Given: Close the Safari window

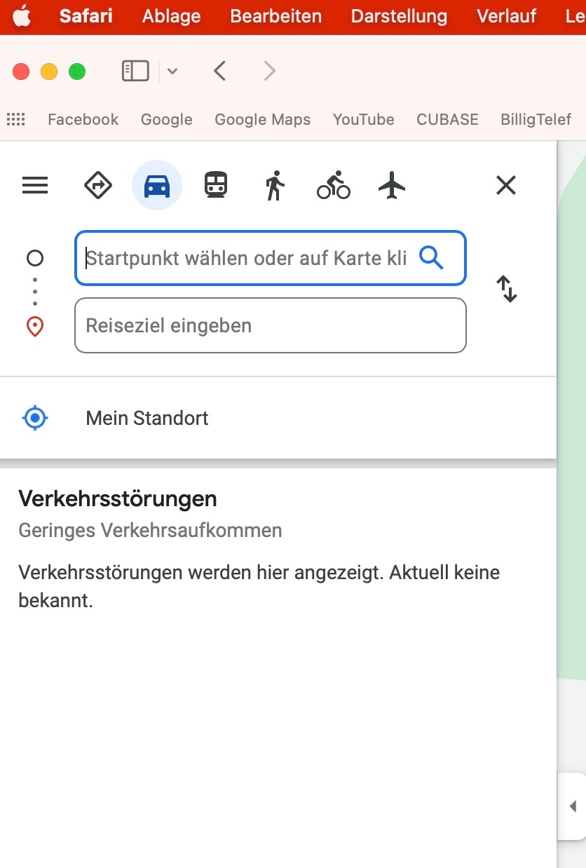Looking at the screenshot, I should point(21,72).
